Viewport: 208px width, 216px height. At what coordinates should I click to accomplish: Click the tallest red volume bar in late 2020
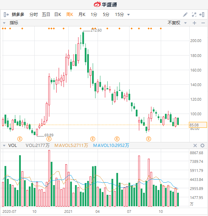pyautogui.click(x=49, y=178)
